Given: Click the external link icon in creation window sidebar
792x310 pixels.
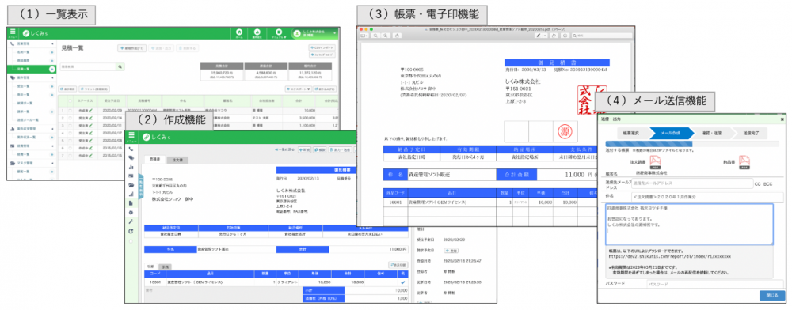Looking at the screenshot, I should pos(131,232).
